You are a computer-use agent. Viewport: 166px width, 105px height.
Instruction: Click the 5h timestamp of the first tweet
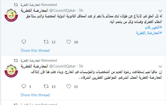click(81, 10)
